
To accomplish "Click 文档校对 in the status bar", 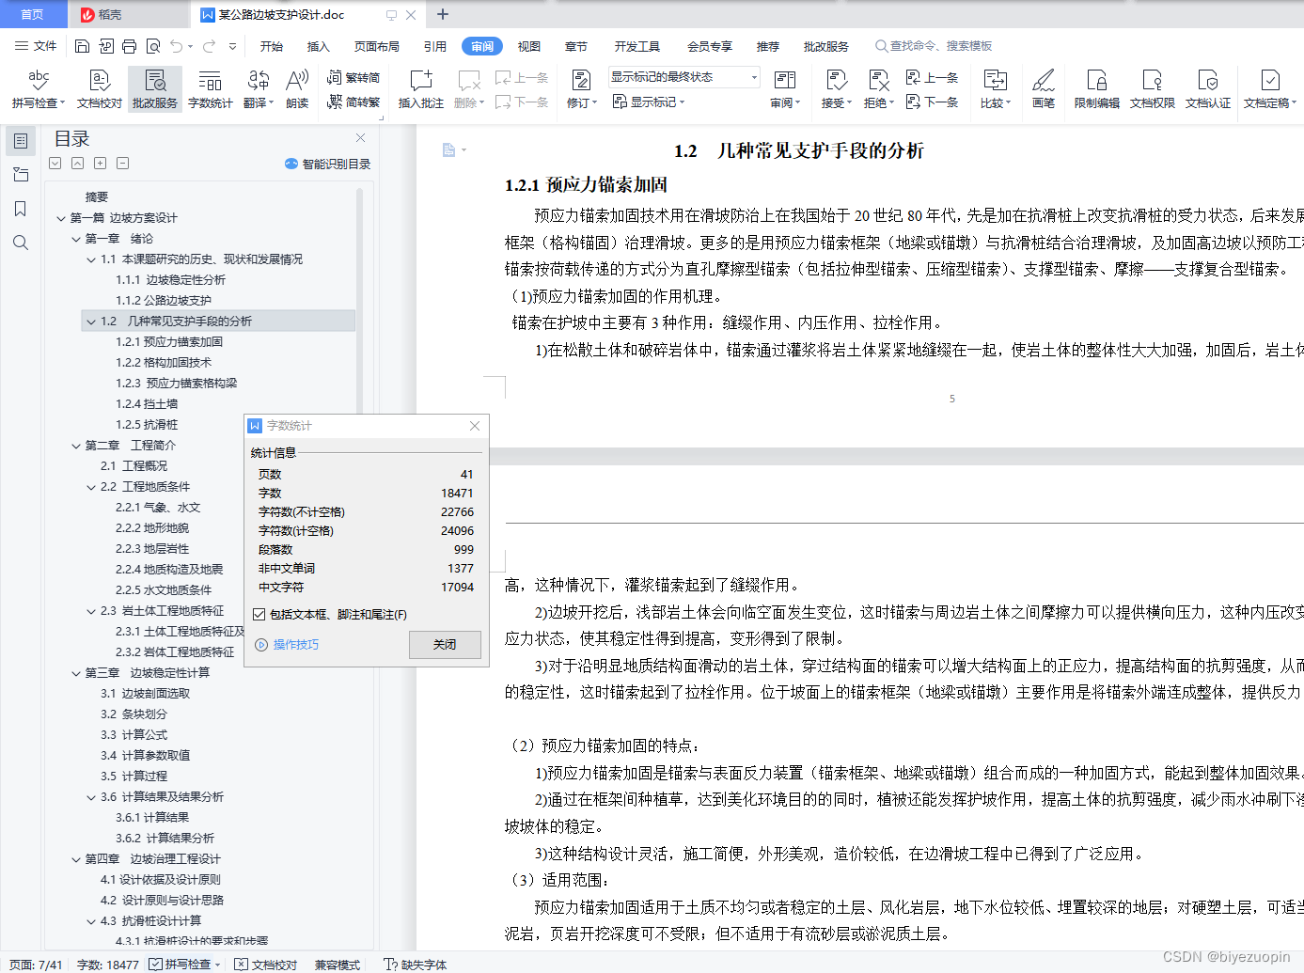I will (x=265, y=964).
